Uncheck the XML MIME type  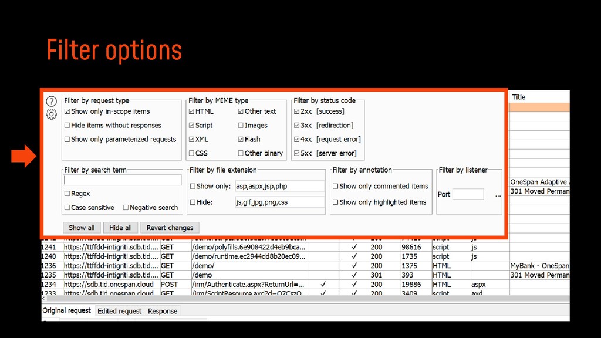[x=192, y=139]
